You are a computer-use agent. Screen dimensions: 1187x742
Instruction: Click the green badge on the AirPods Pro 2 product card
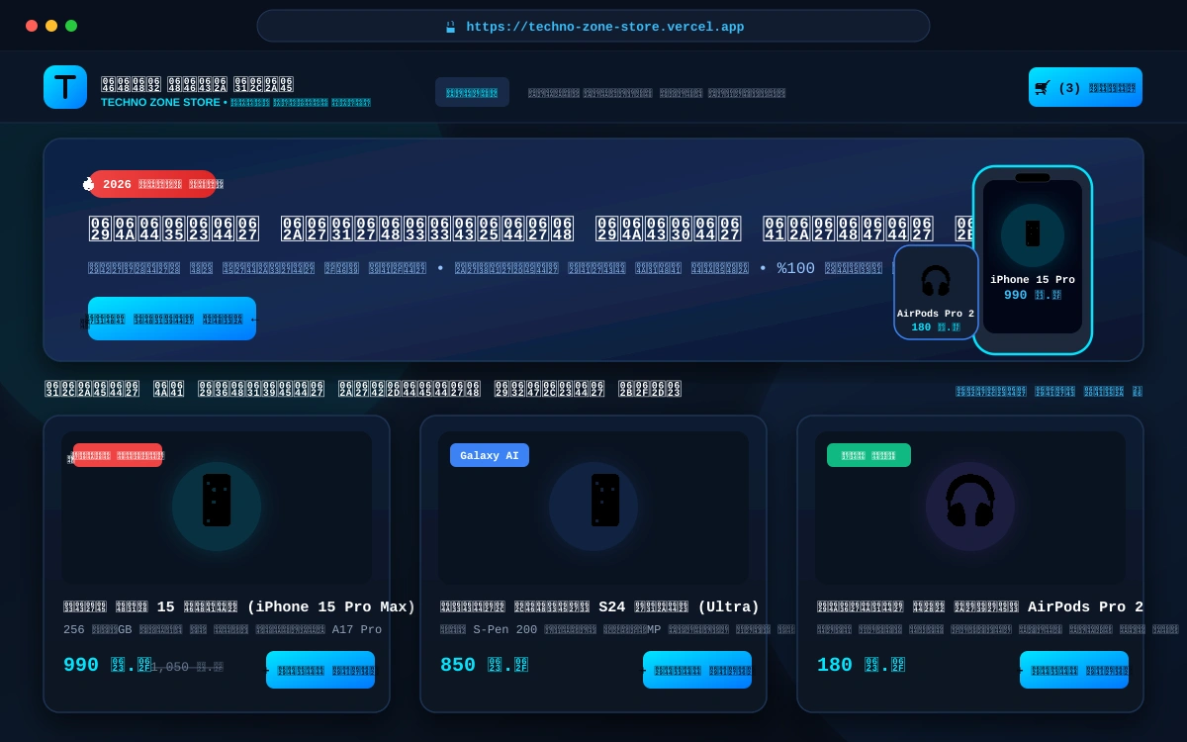click(868, 455)
